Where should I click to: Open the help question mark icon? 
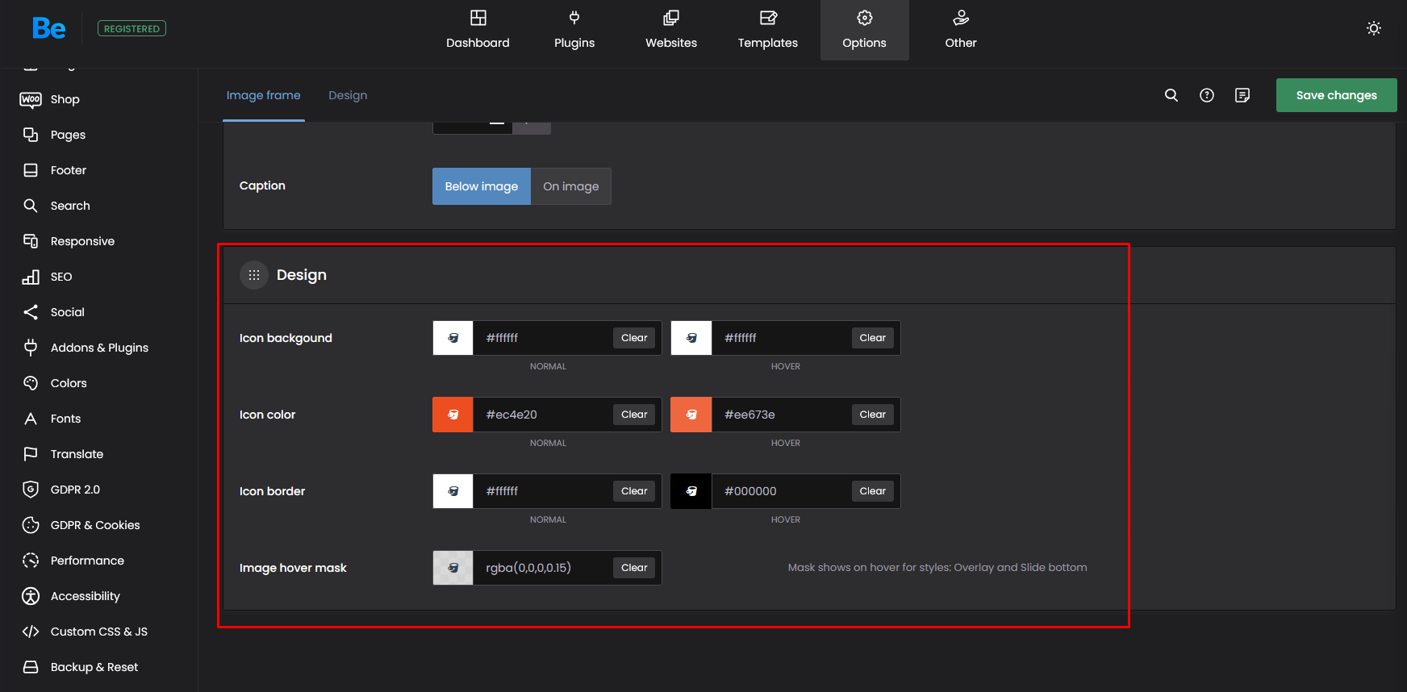coord(1207,95)
